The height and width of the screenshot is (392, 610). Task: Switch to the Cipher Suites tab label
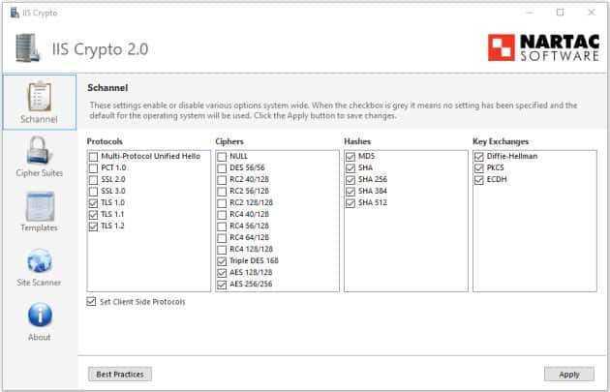coord(40,173)
